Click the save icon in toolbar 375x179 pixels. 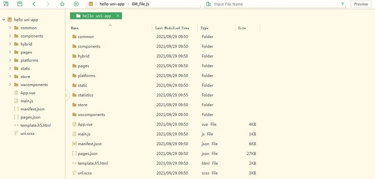click(x=20, y=4)
